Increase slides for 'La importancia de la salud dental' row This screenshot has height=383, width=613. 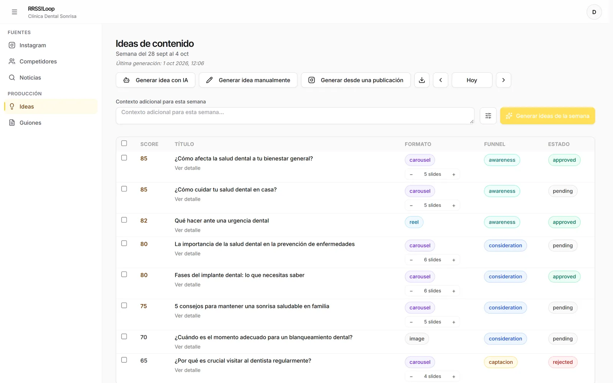click(x=454, y=260)
